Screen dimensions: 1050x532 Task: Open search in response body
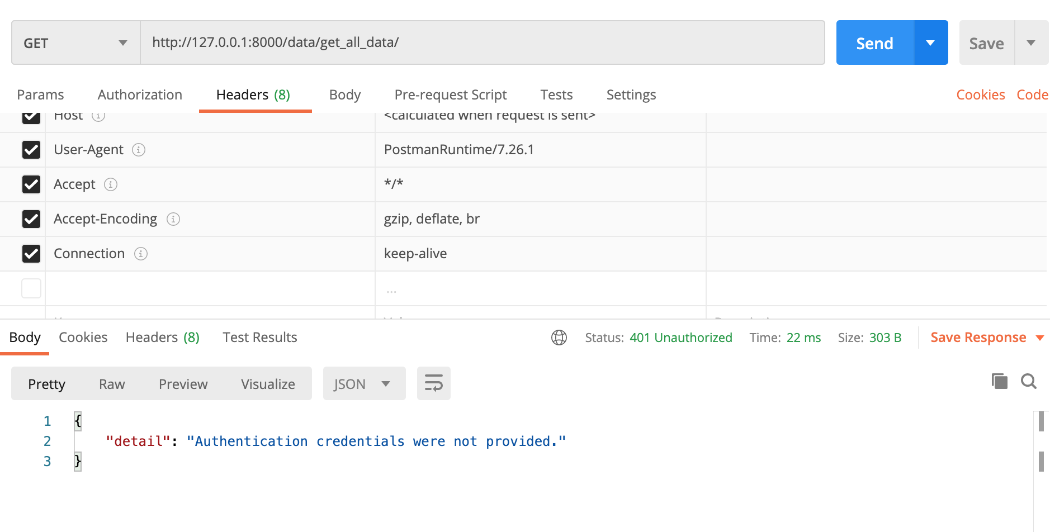1028,381
